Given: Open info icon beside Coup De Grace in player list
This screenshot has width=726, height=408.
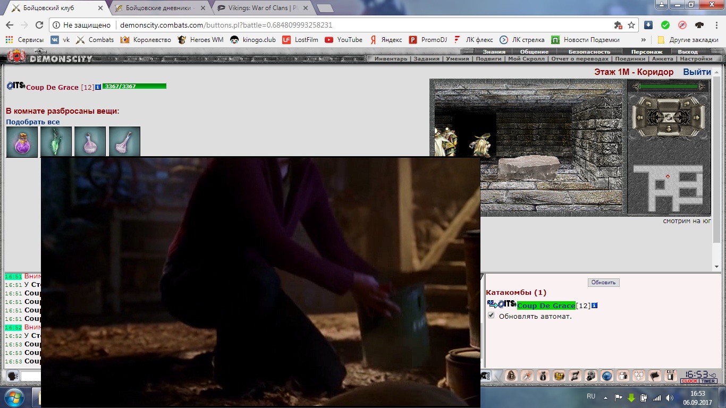Looking at the screenshot, I should click(594, 305).
